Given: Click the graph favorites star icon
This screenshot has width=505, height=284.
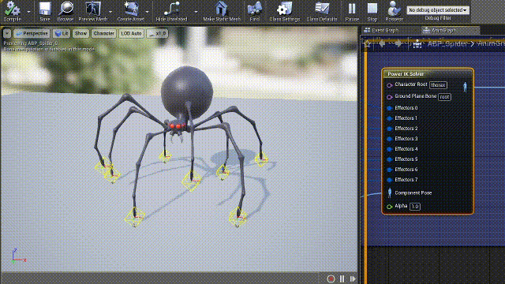Looking at the screenshot, I should pyautogui.click(x=368, y=43).
